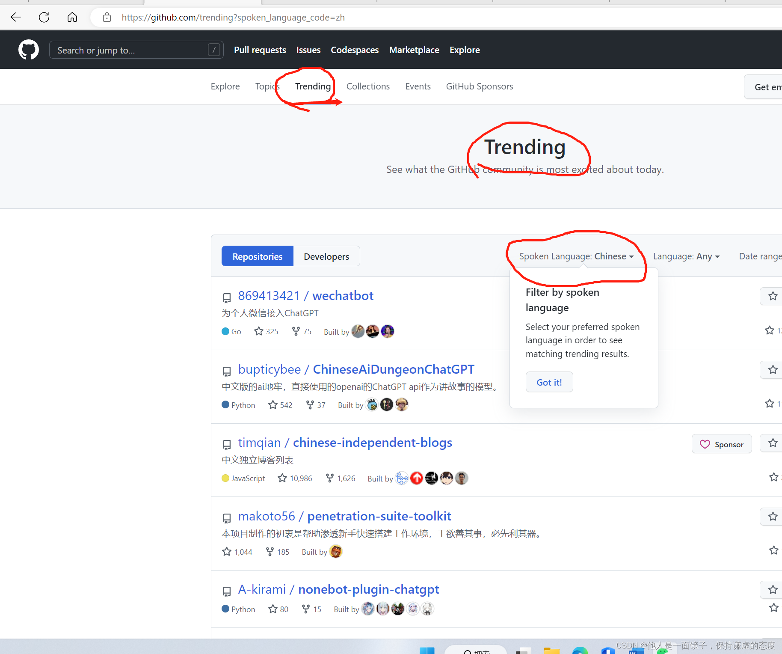Open stargazers count 542 for ChineseAiDungeonChatGPT

(x=280, y=405)
